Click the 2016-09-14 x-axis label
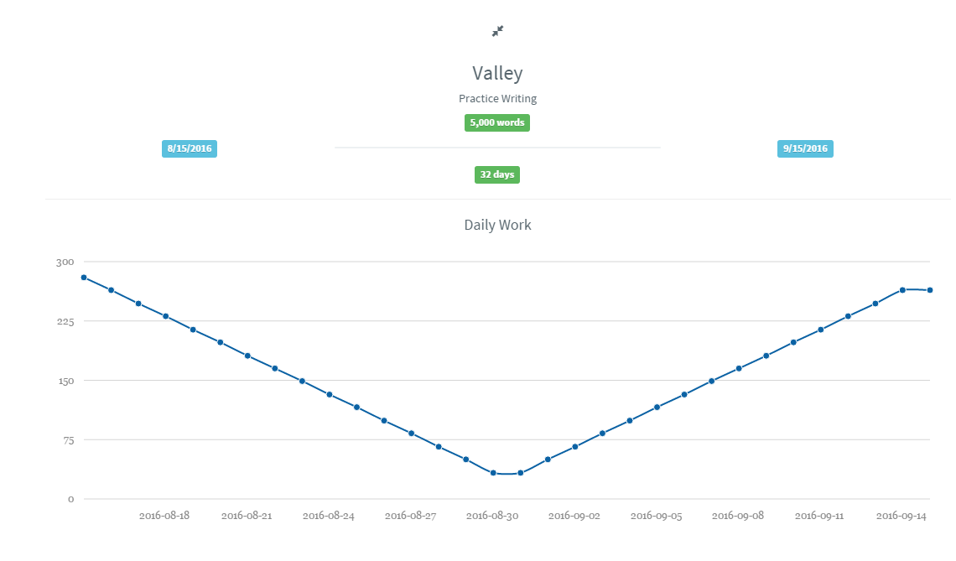The image size is (956, 561). [901, 516]
